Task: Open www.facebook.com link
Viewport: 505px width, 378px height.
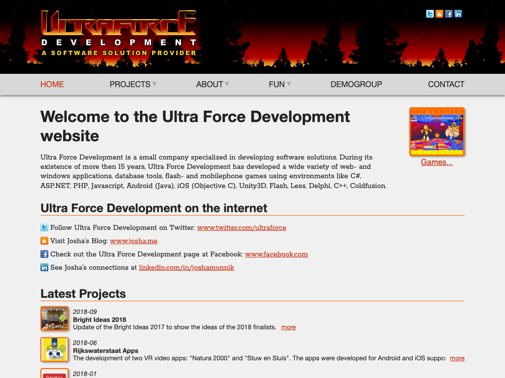Action: pos(276,254)
